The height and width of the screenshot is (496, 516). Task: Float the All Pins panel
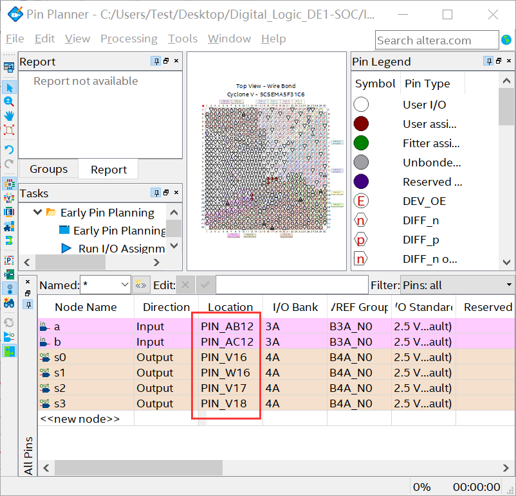pyautogui.click(x=28, y=293)
